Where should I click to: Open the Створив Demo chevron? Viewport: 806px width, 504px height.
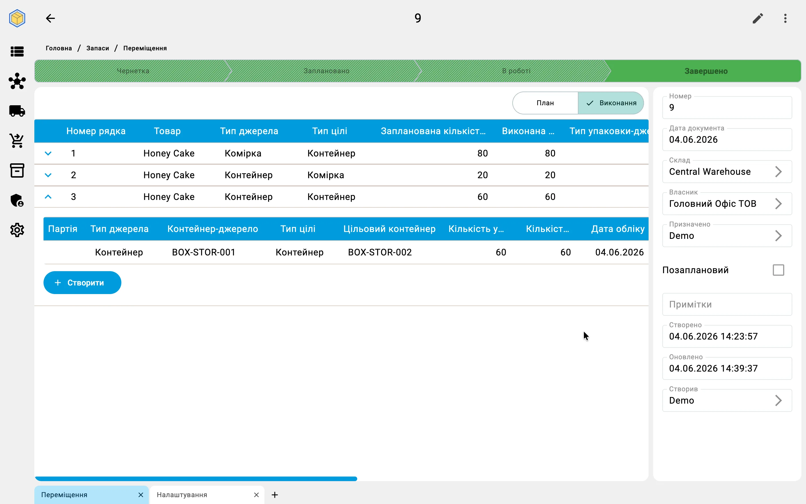tap(778, 400)
